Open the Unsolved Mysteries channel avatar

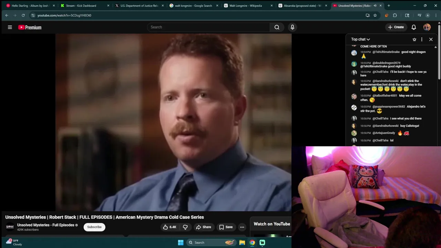pyautogui.click(x=10, y=227)
